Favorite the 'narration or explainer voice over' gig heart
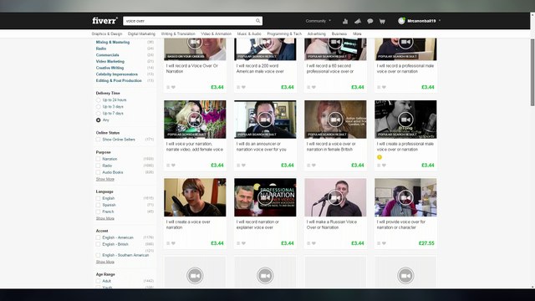This screenshot has height=301, width=535. [x=243, y=243]
